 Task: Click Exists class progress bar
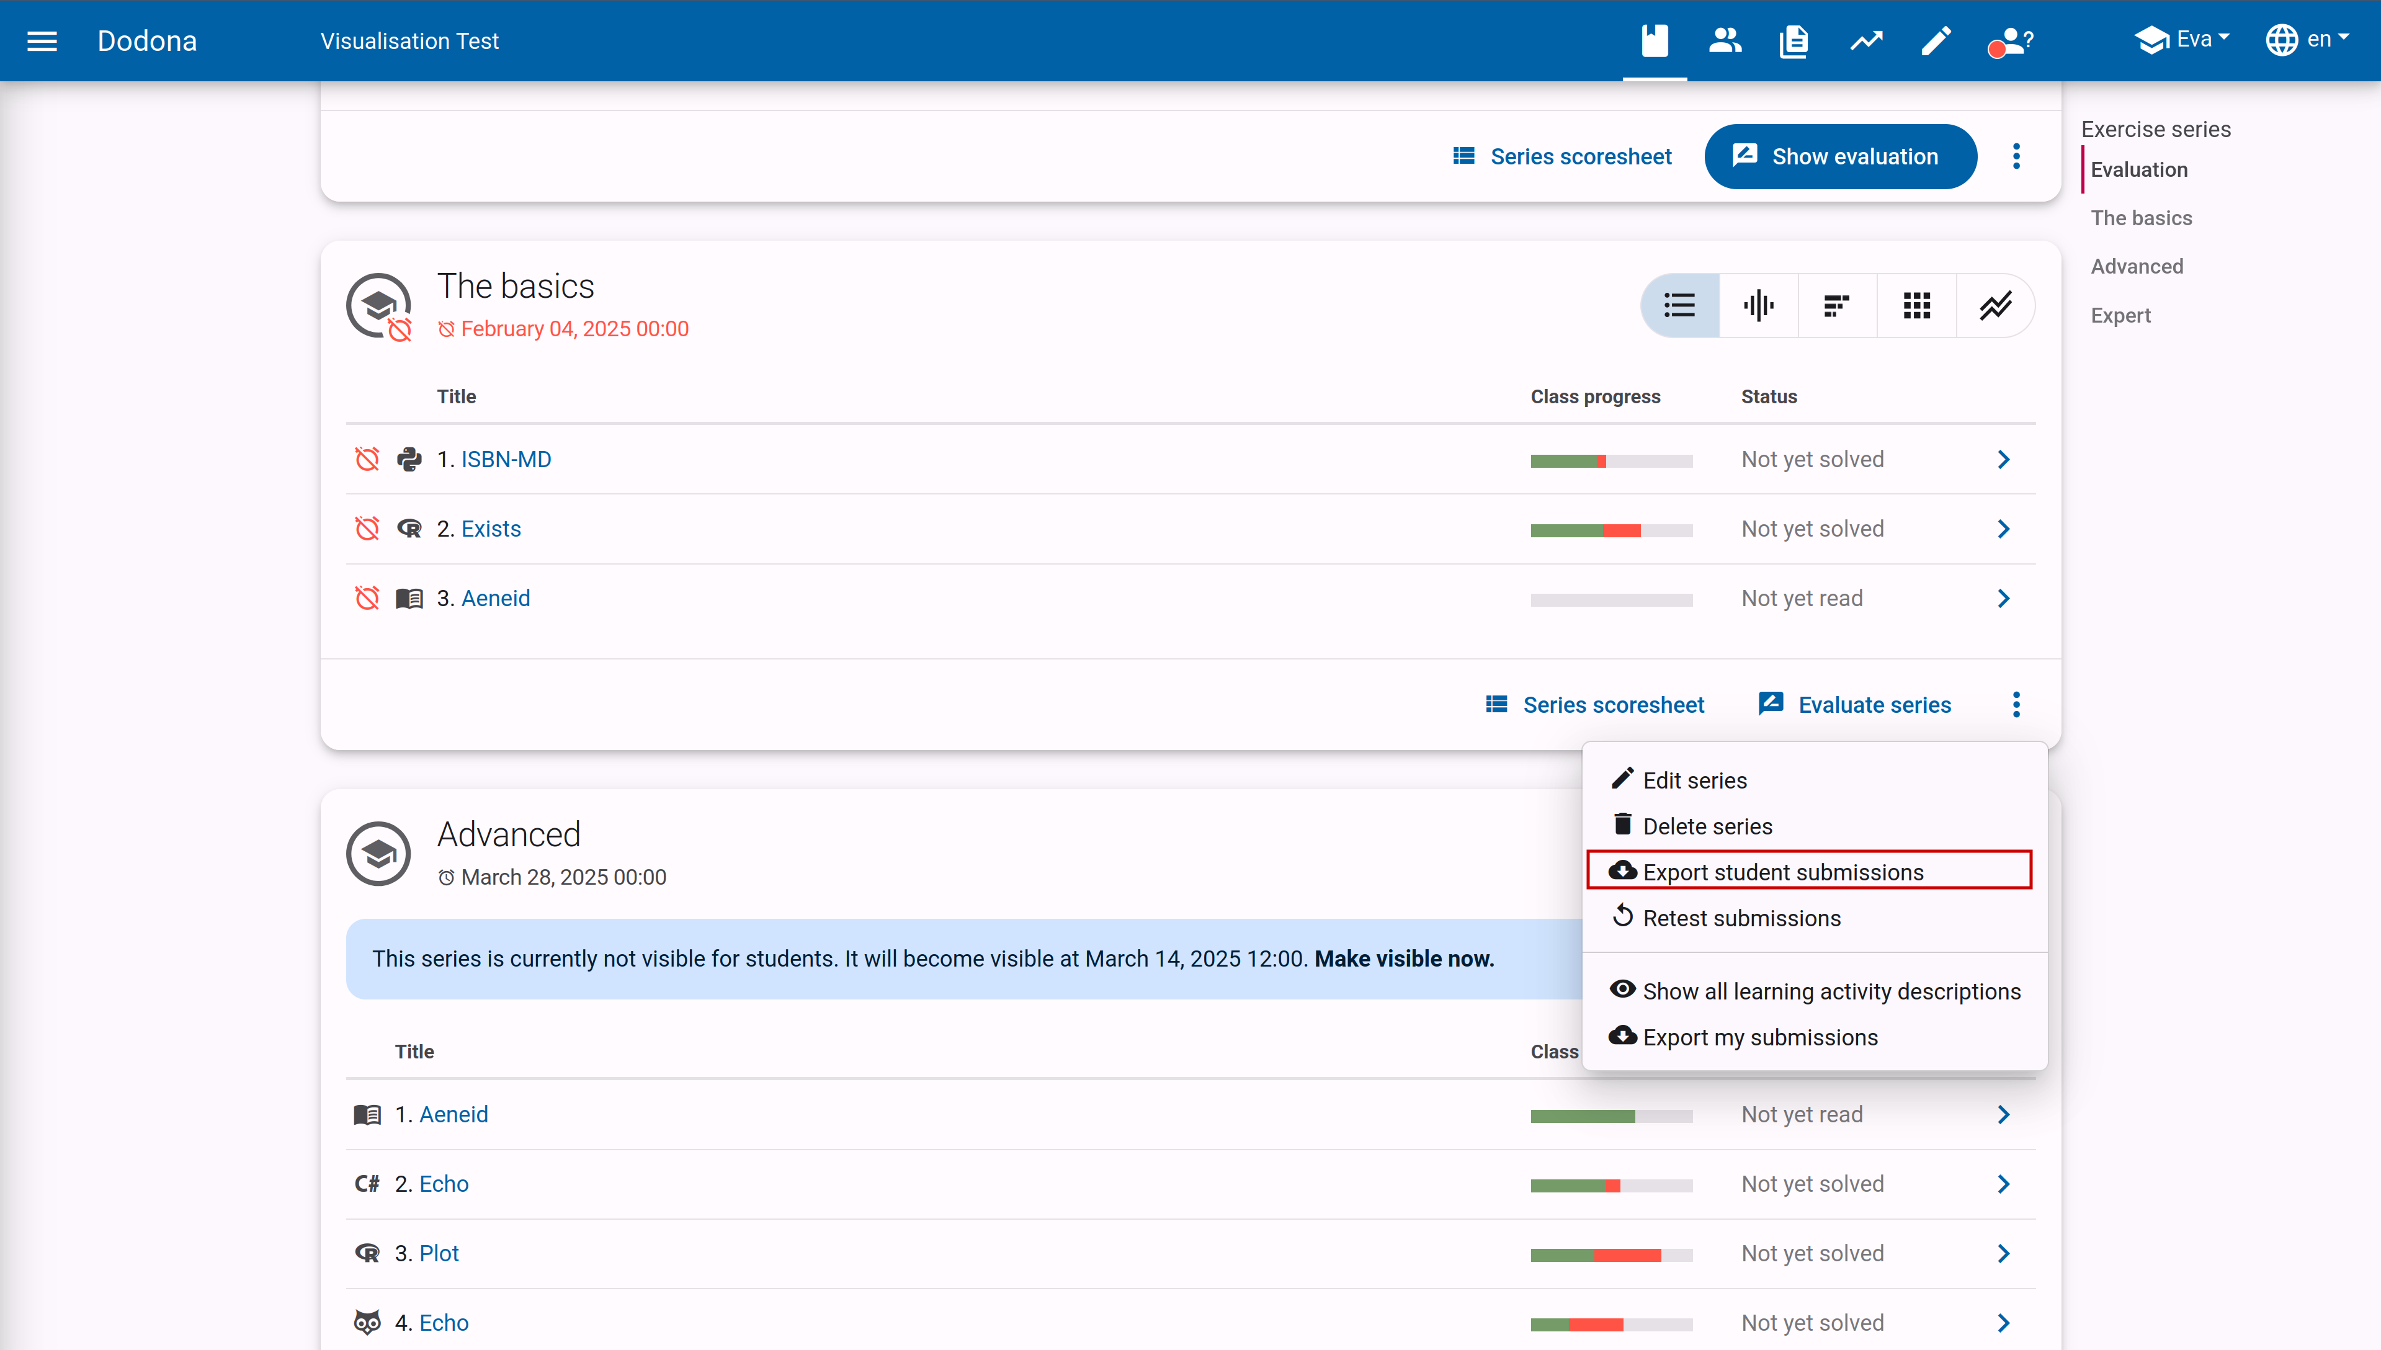tap(1610, 530)
